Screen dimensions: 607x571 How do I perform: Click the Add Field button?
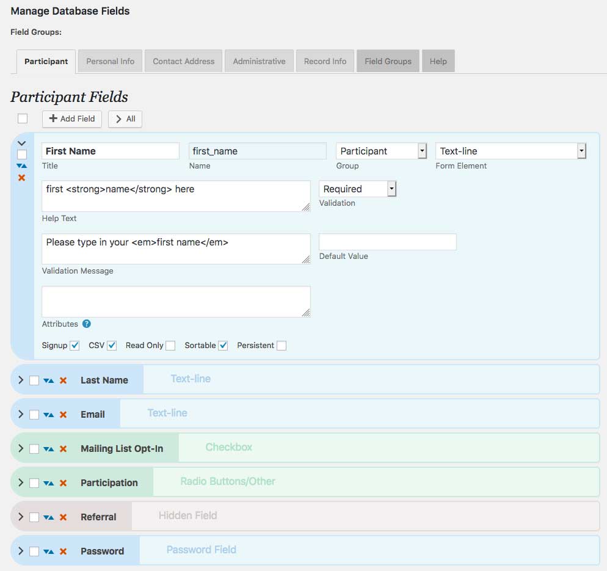72,119
